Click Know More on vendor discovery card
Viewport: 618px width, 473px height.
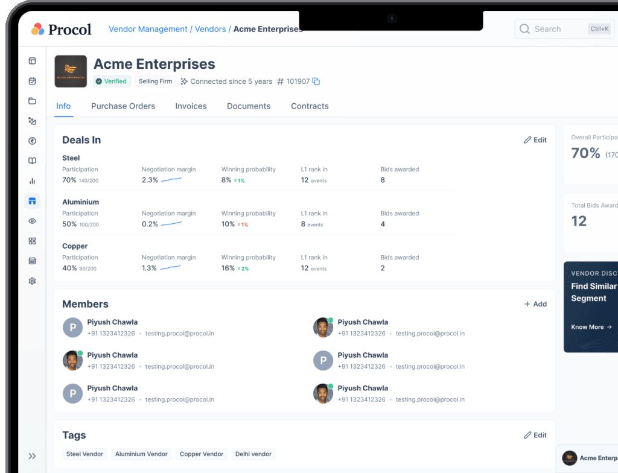(591, 327)
